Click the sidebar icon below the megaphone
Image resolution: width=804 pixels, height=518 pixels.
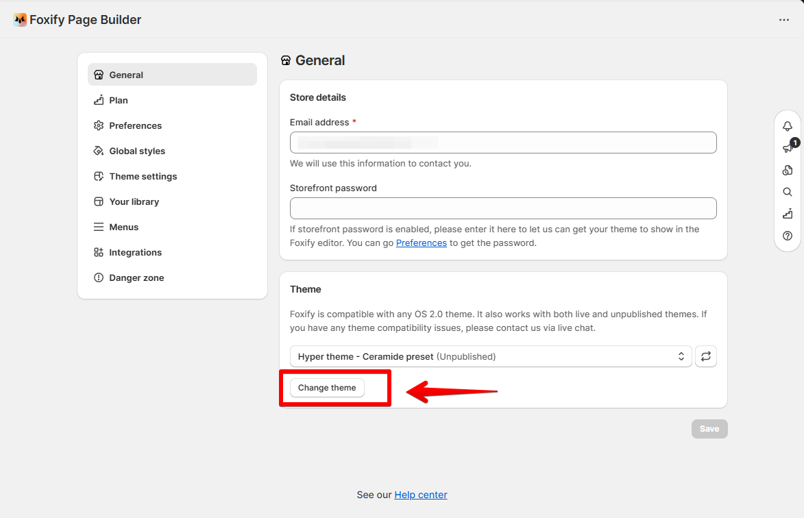tap(788, 170)
